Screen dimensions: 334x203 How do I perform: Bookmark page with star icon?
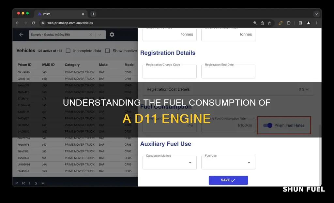click(269, 23)
